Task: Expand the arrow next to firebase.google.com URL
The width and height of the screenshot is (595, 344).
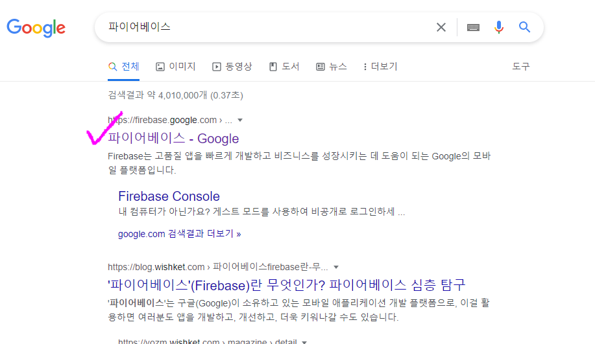Action: coord(240,120)
